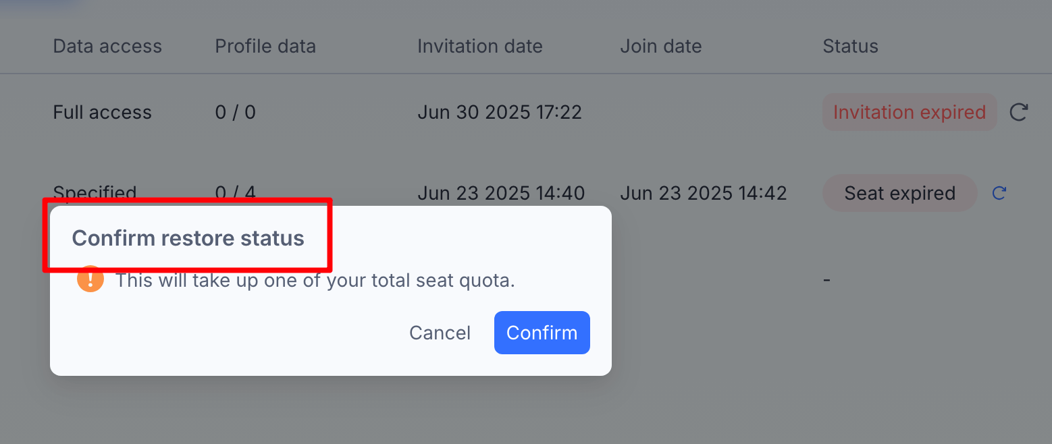Select the Seat expired status badge
Screen dimensions: 1052x444
(x=899, y=194)
